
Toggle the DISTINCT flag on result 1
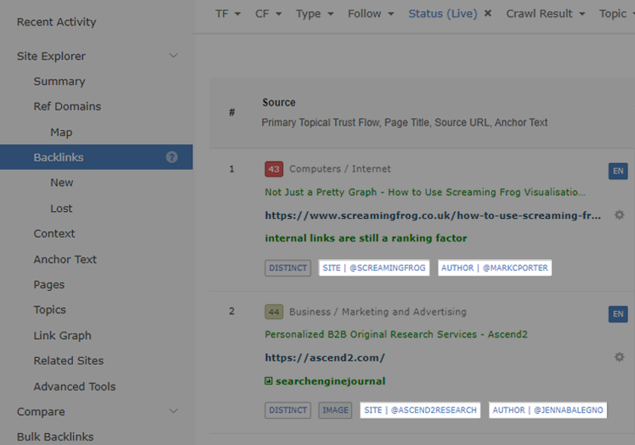pos(287,268)
